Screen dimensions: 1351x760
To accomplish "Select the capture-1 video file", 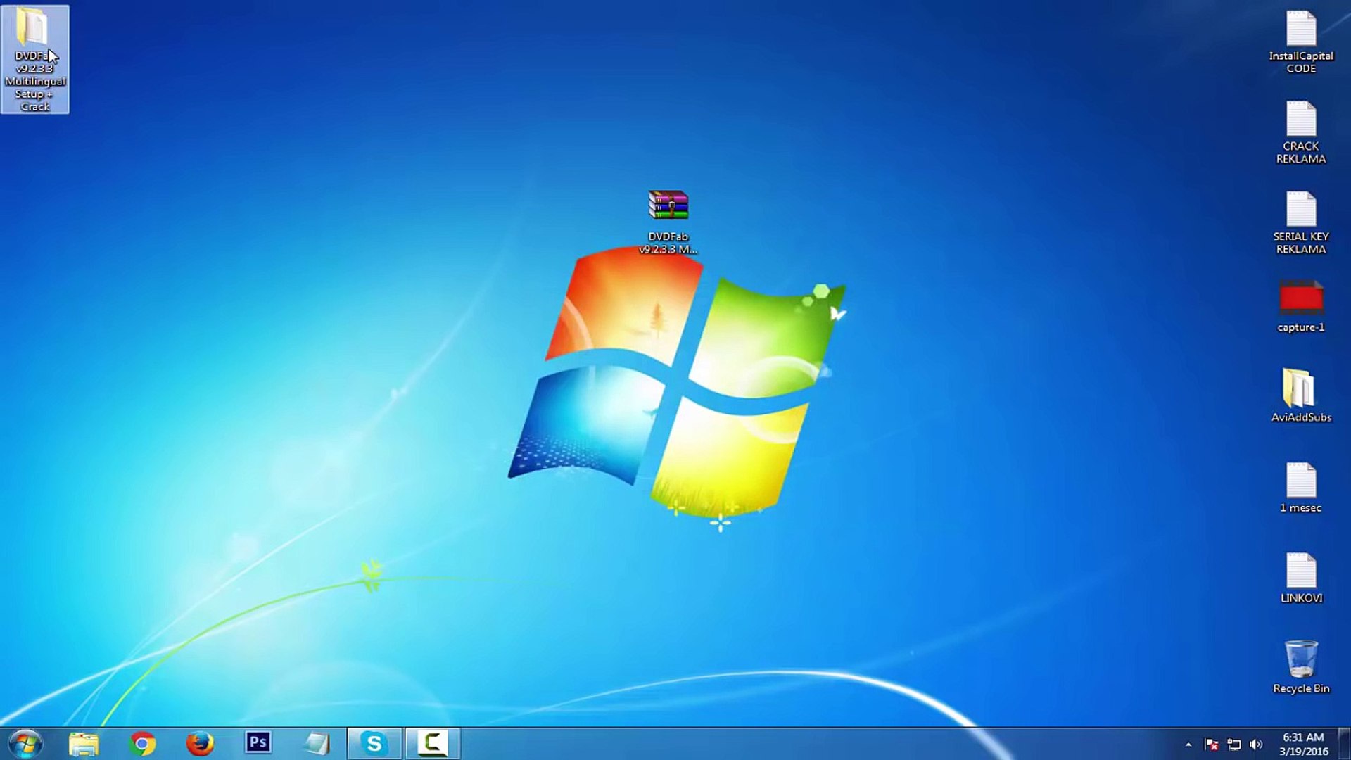I will coord(1300,306).
